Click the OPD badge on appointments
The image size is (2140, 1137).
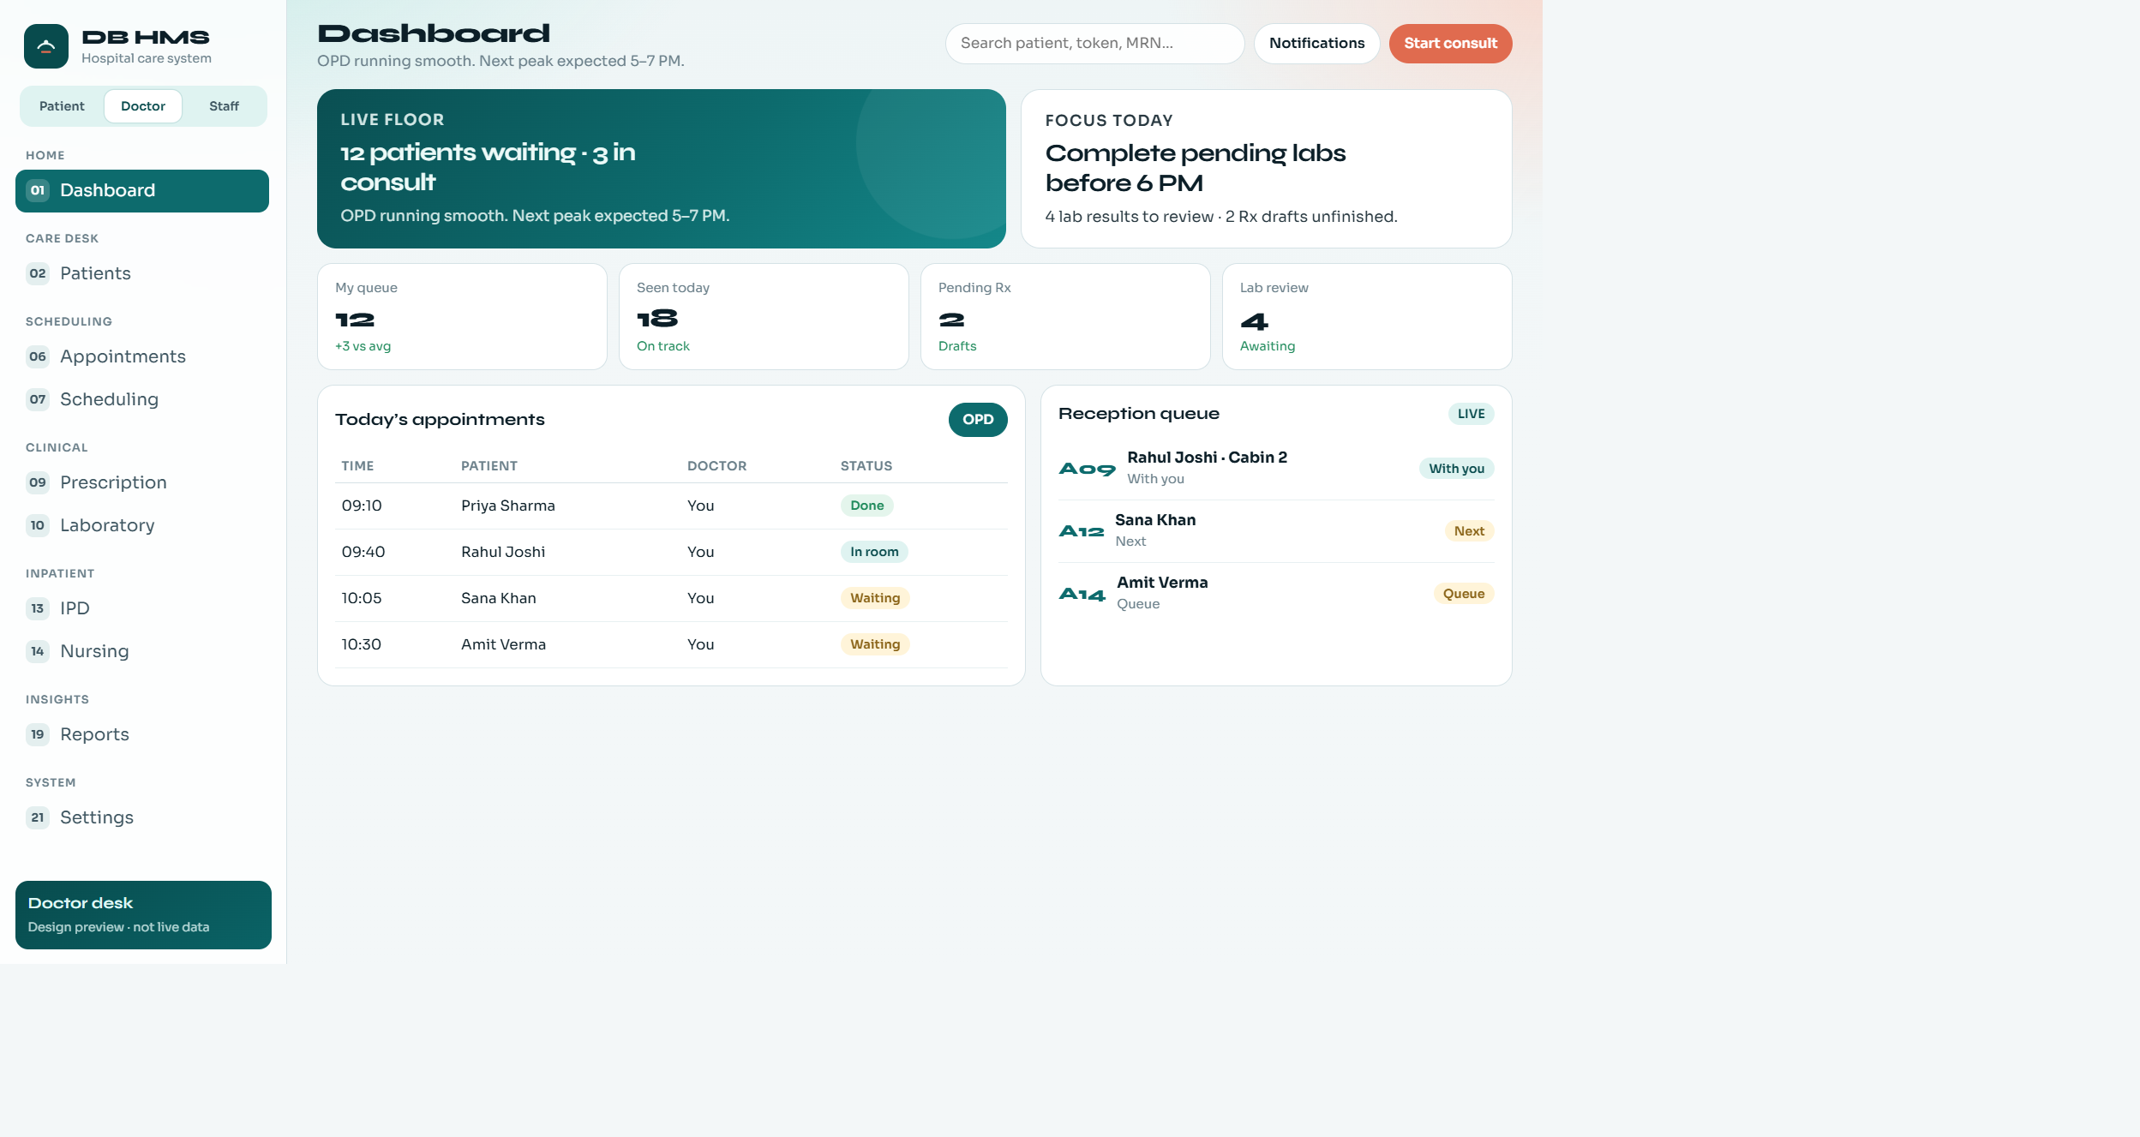978,420
